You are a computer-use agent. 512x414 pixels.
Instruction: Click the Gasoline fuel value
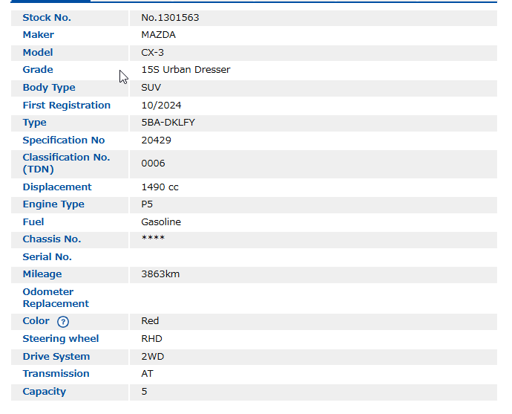point(161,222)
